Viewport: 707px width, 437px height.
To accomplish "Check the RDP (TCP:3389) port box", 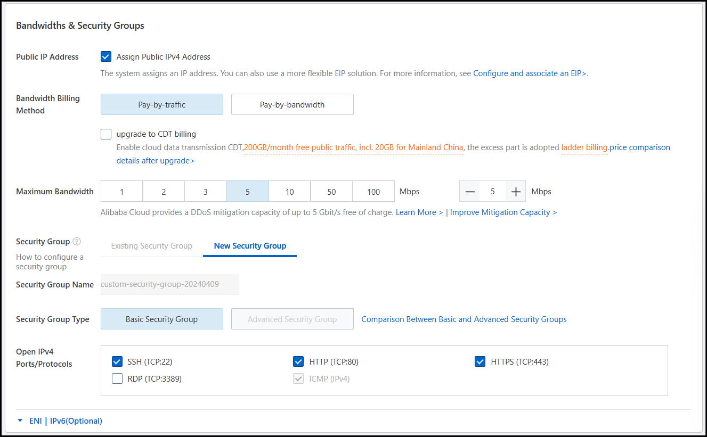I will click(x=117, y=379).
